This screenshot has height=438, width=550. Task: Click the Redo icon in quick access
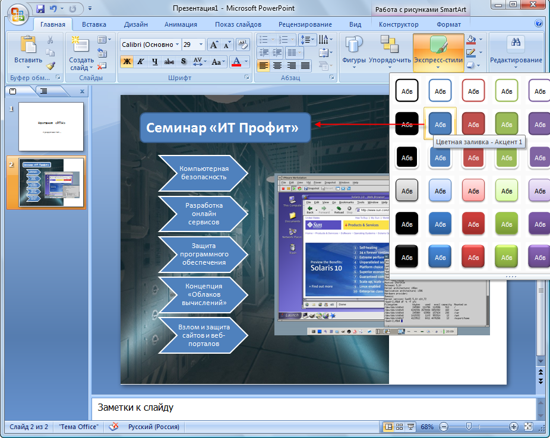pyautogui.click(x=72, y=8)
